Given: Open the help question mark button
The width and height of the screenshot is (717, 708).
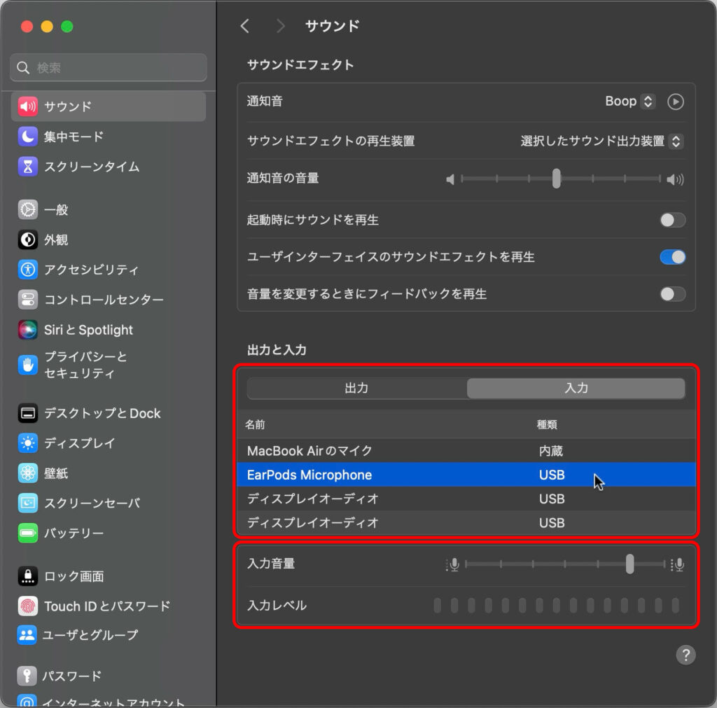Looking at the screenshot, I should tap(685, 655).
